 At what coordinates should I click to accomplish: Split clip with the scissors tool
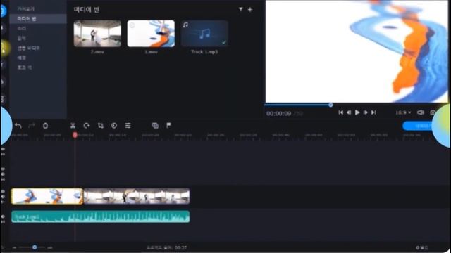tap(73, 126)
